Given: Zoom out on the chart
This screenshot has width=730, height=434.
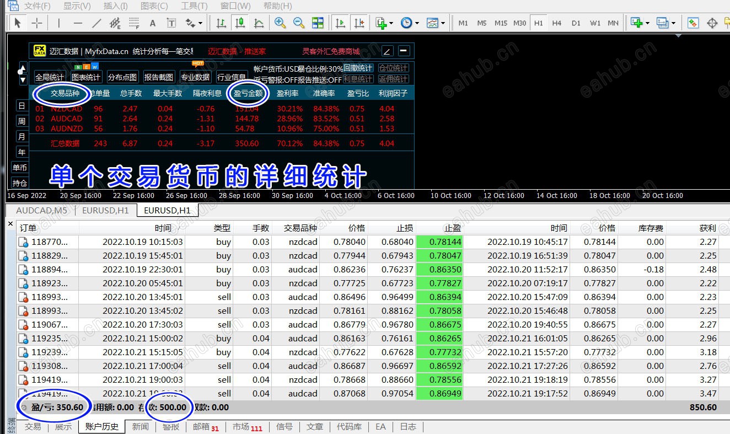Looking at the screenshot, I should (x=299, y=23).
